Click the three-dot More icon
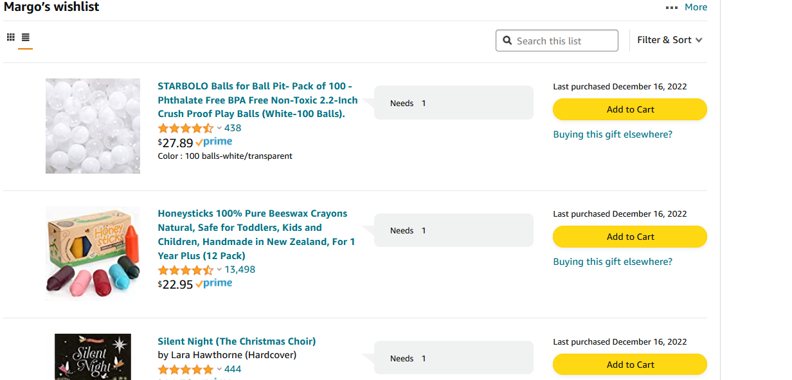This screenshot has width=792, height=380. click(x=672, y=8)
